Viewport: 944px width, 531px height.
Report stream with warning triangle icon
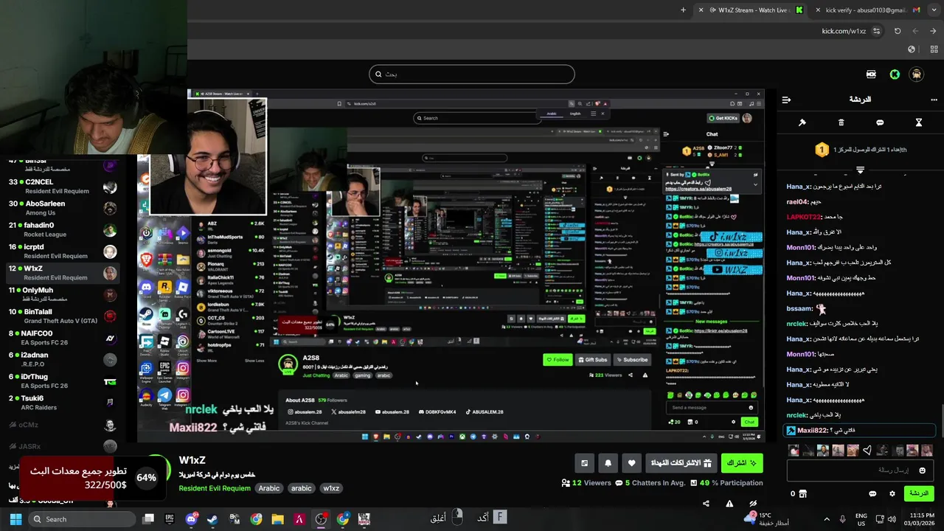[x=729, y=504]
